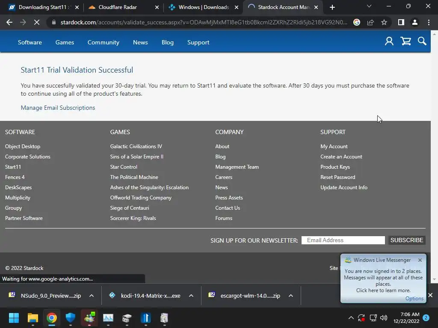Open the Blog navigation item
The height and width of the screenshot is (328, 438).
click(168, 42)
